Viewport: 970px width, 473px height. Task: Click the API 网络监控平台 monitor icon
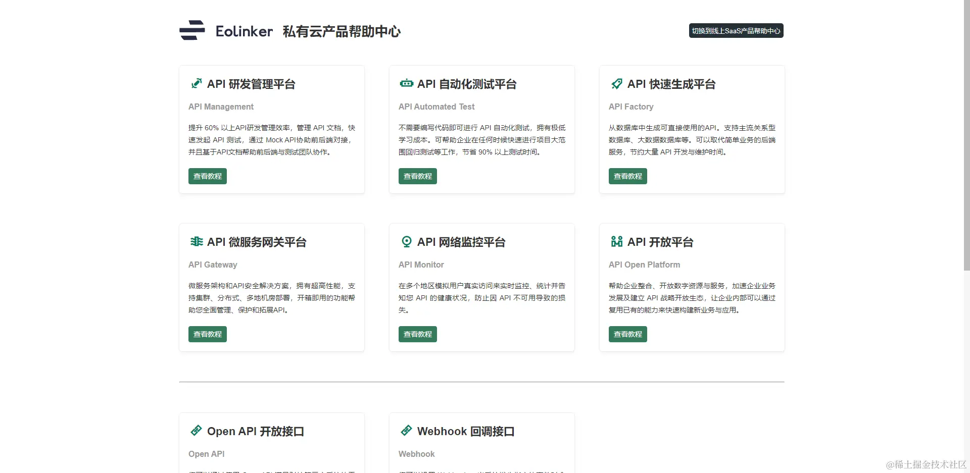tap(406, 242)
